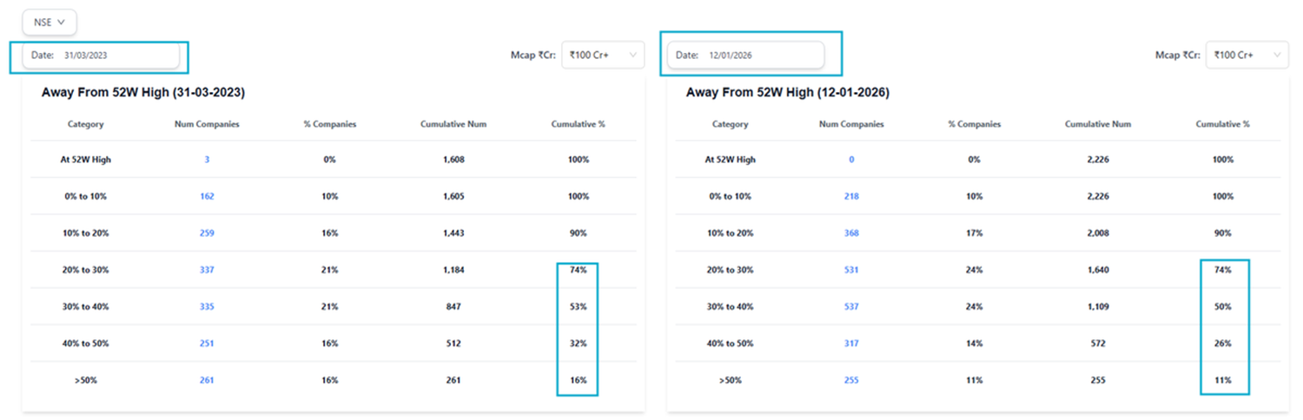The height and width of the screenshot is (420, 1303).
Task: Click the 255 link in >50% row
Action: [x=851, y=380]
